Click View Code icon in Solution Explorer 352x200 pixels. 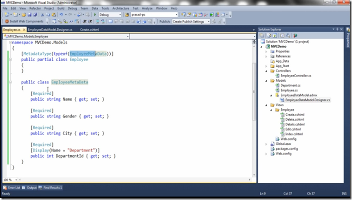(282, 36)
